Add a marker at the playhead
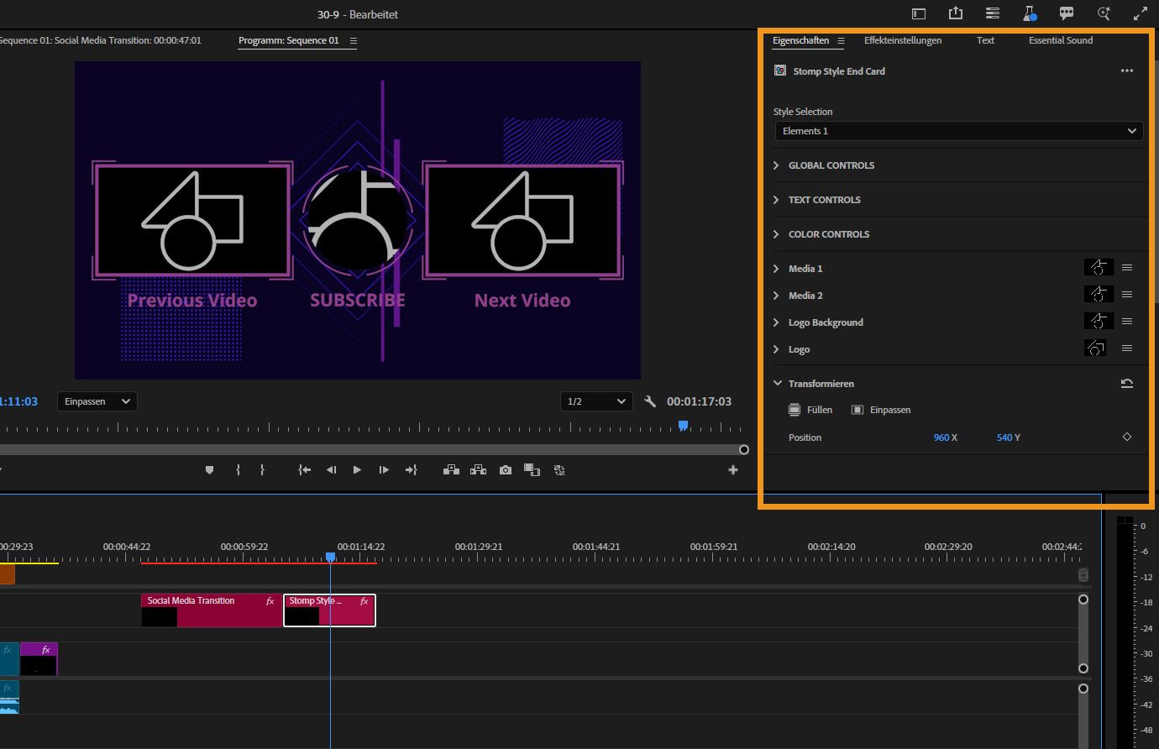 coord(209,469)
